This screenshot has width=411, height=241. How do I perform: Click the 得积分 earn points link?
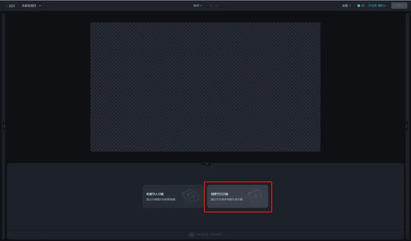(x=382, y=6)
